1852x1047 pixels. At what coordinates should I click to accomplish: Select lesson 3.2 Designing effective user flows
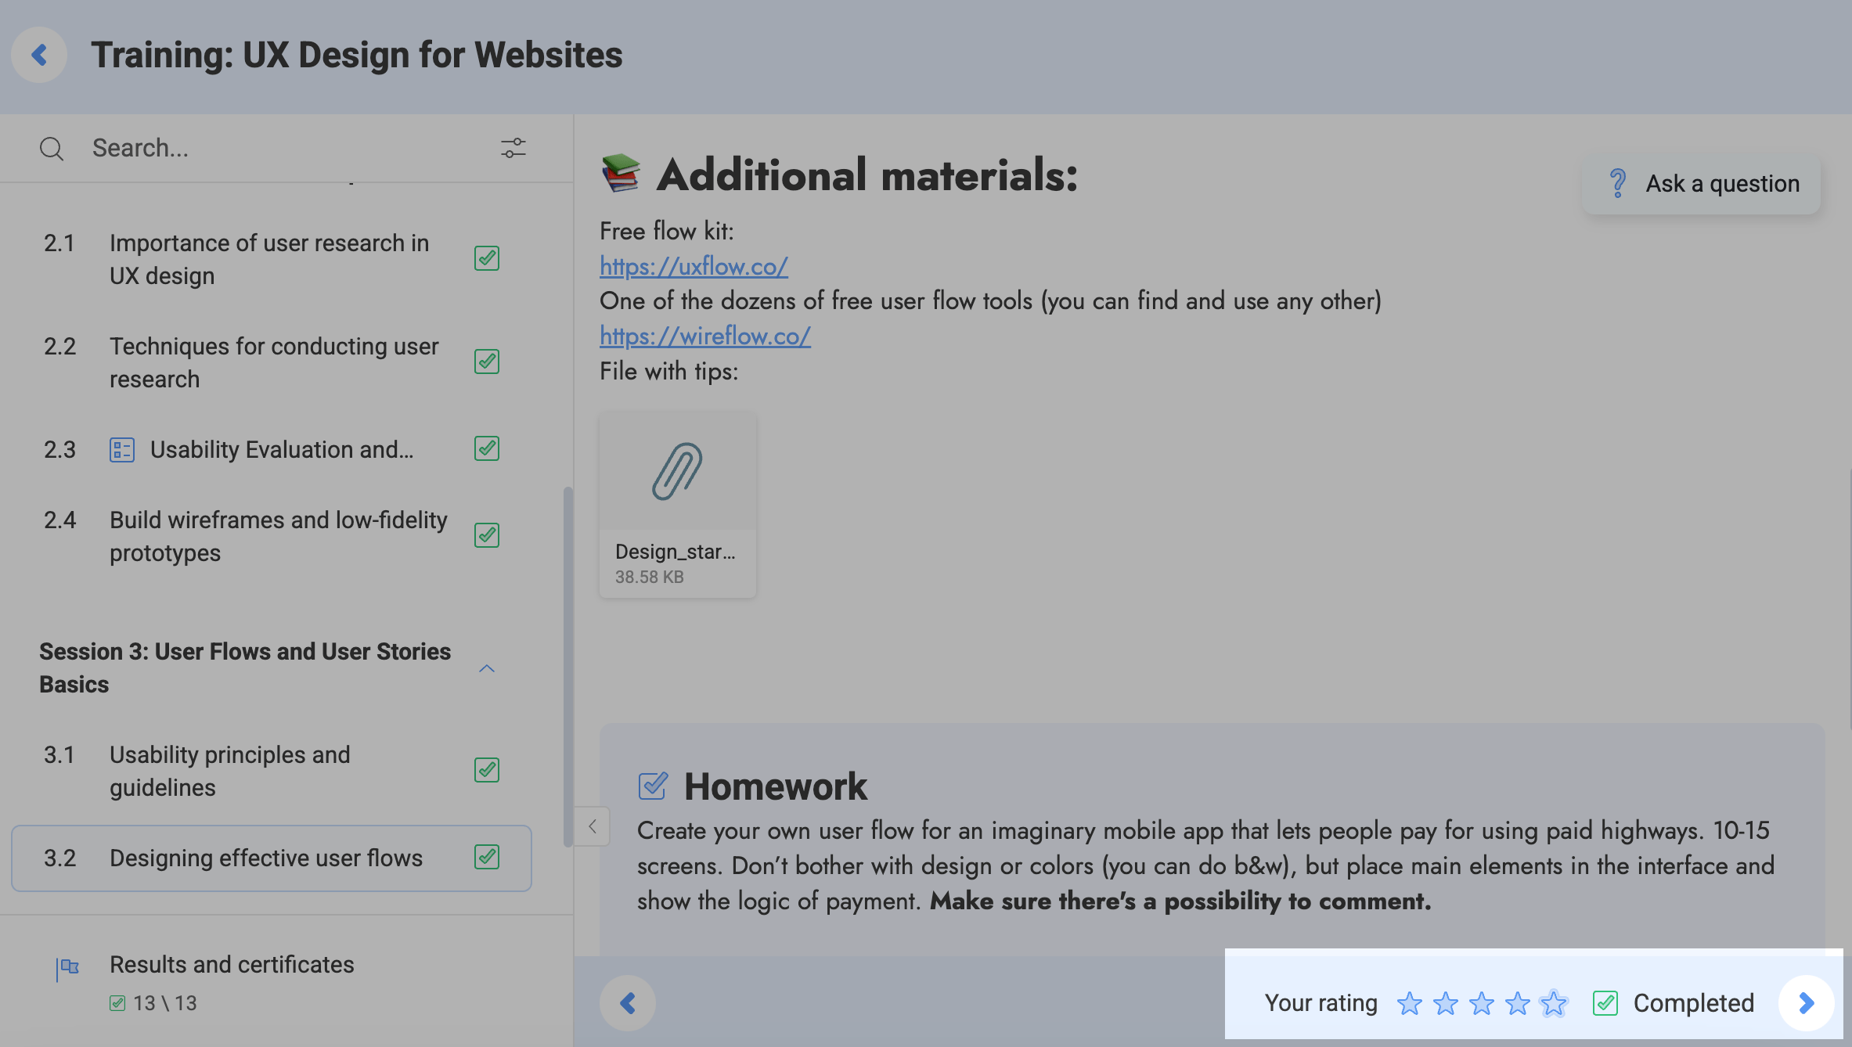(x=265, y=858)
